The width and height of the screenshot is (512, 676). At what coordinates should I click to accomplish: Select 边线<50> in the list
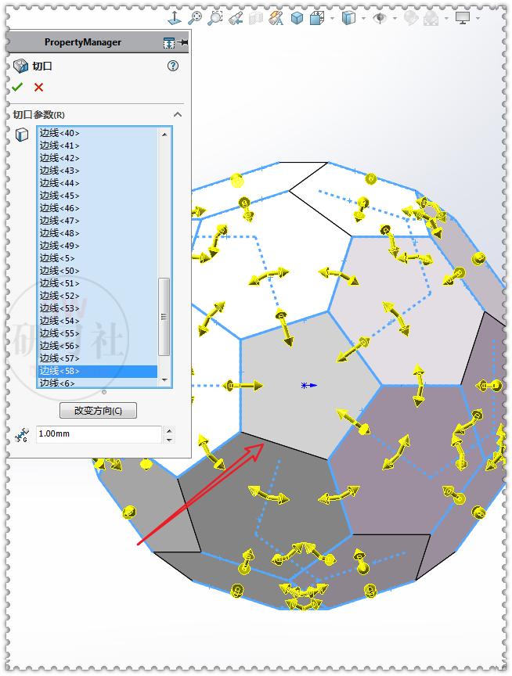point(98,270)
